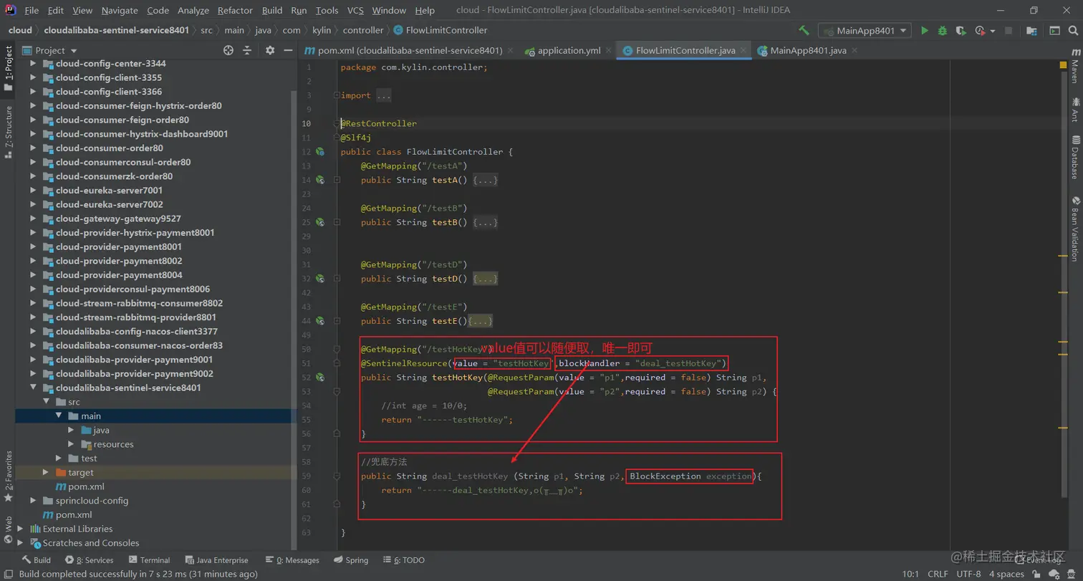This screenshot has width=1083, height=581.
Task: Open Search Everywhere magnifier icon
Action: coord(1072,30)
